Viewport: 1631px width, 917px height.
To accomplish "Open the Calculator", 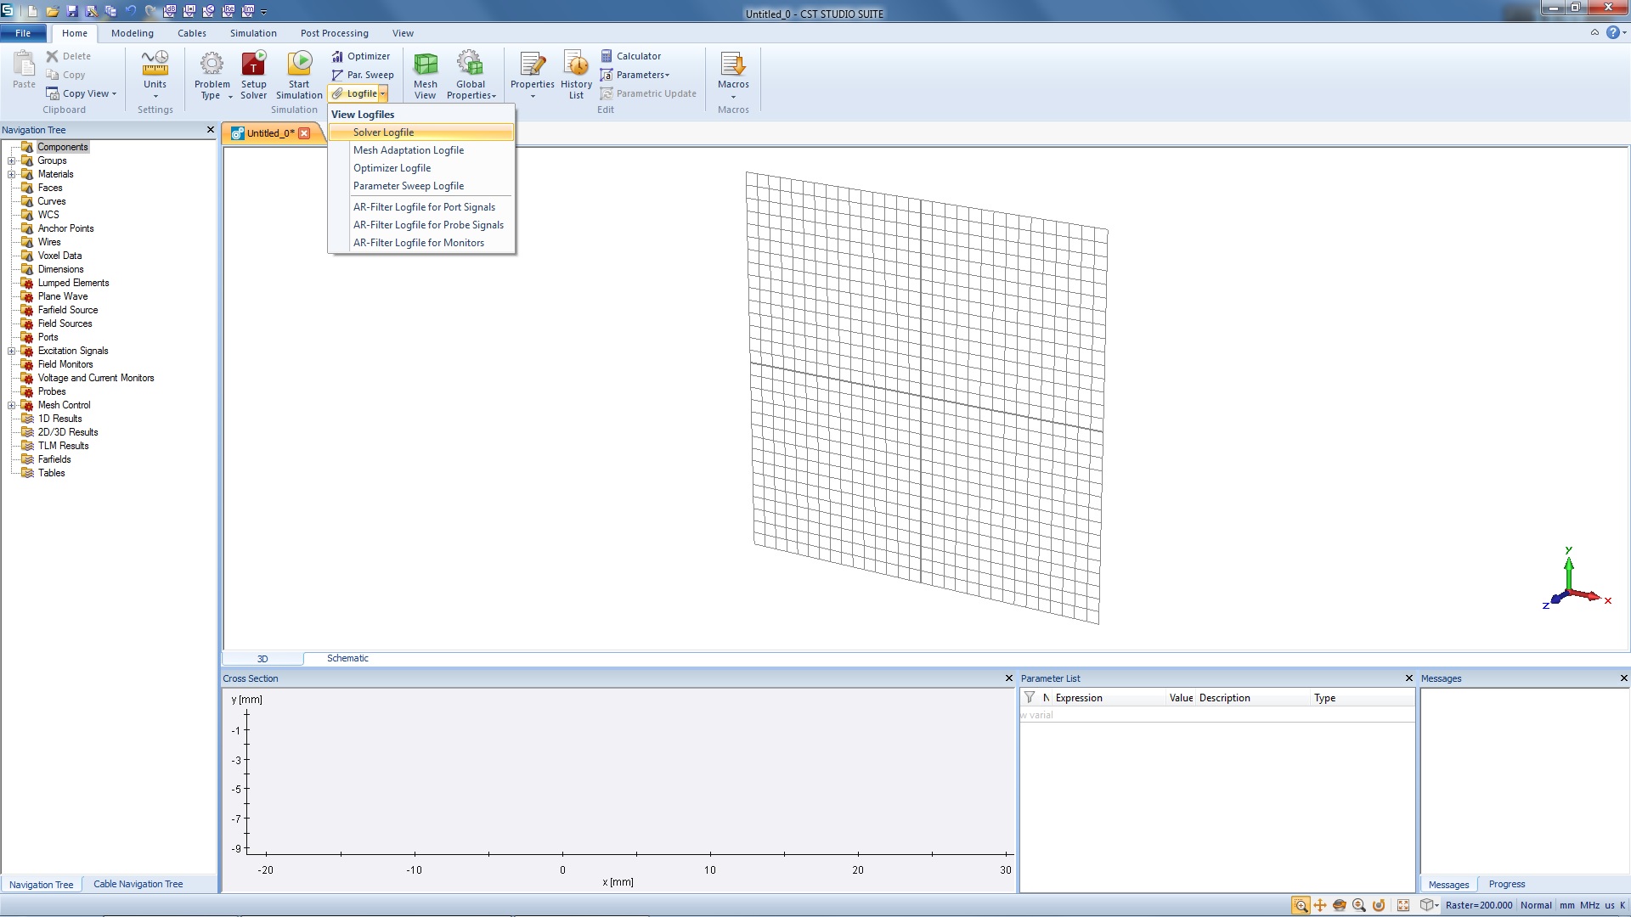I will (x=630, y=56).
